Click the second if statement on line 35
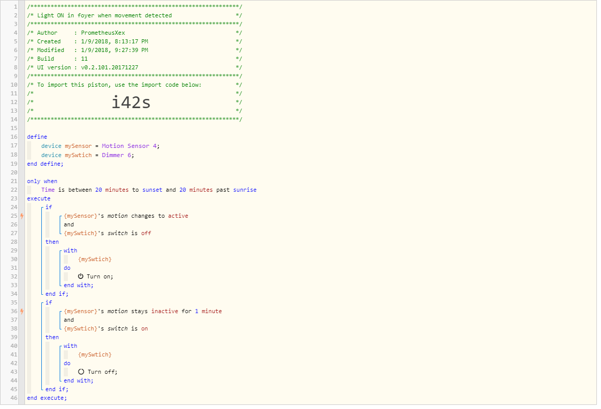Screen dimensions: 601x409 pyautogui.click(x=48, y=302)
